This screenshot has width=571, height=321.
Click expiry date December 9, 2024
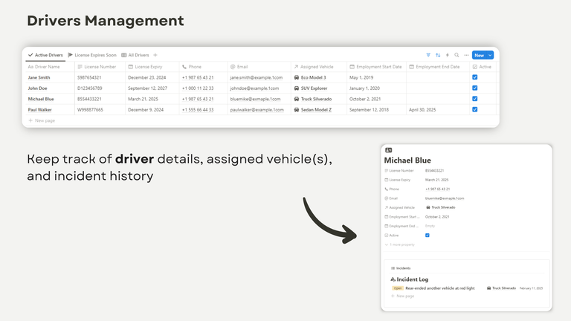pos(146,109)
